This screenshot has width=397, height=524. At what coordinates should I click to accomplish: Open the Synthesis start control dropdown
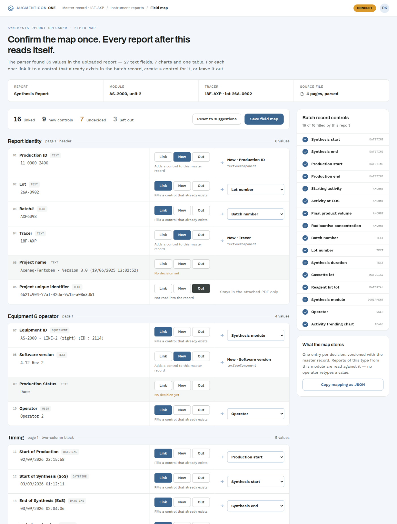tap(255, 482)
